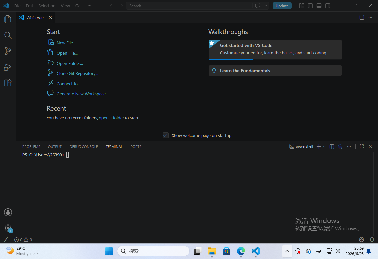Image resolution: width=378 pixels, height=259 pixels.
Task: Open the Accounts menu icon
Action: 8,212
